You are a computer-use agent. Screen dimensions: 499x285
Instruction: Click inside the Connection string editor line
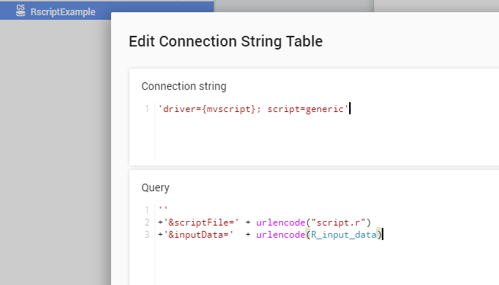click(328, 109)
